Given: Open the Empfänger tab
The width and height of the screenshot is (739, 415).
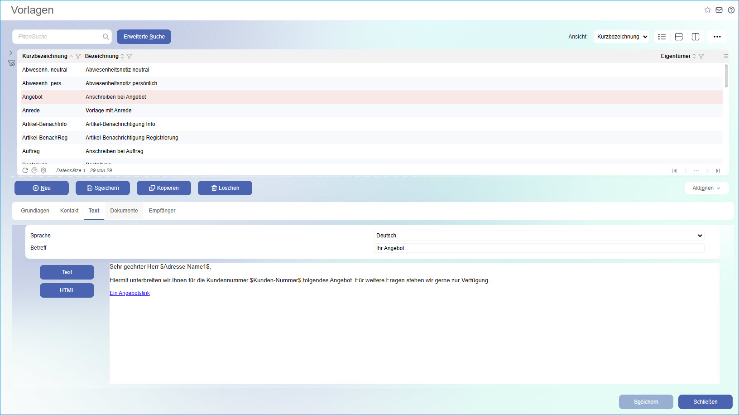Looking at the screenshot, I should (x=162, y=211).
